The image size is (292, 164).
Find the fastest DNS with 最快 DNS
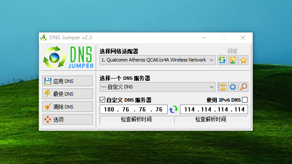point(68,94)
